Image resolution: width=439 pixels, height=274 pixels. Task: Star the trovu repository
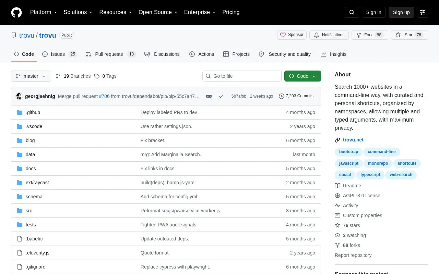click(410, 35)
